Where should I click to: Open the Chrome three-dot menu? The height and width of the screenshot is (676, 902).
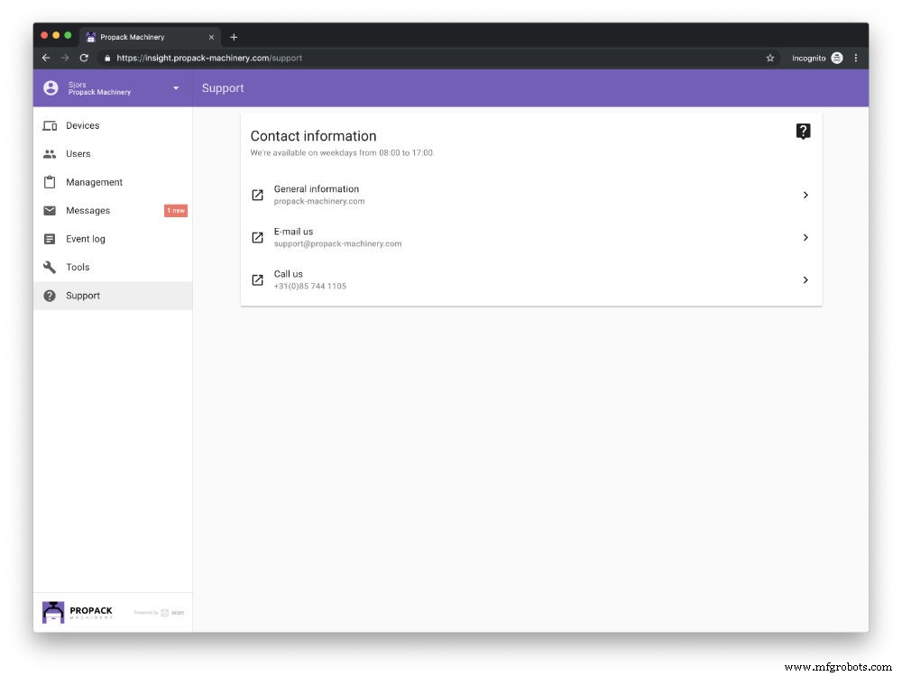pyautogui.click(x=855, y=58)
